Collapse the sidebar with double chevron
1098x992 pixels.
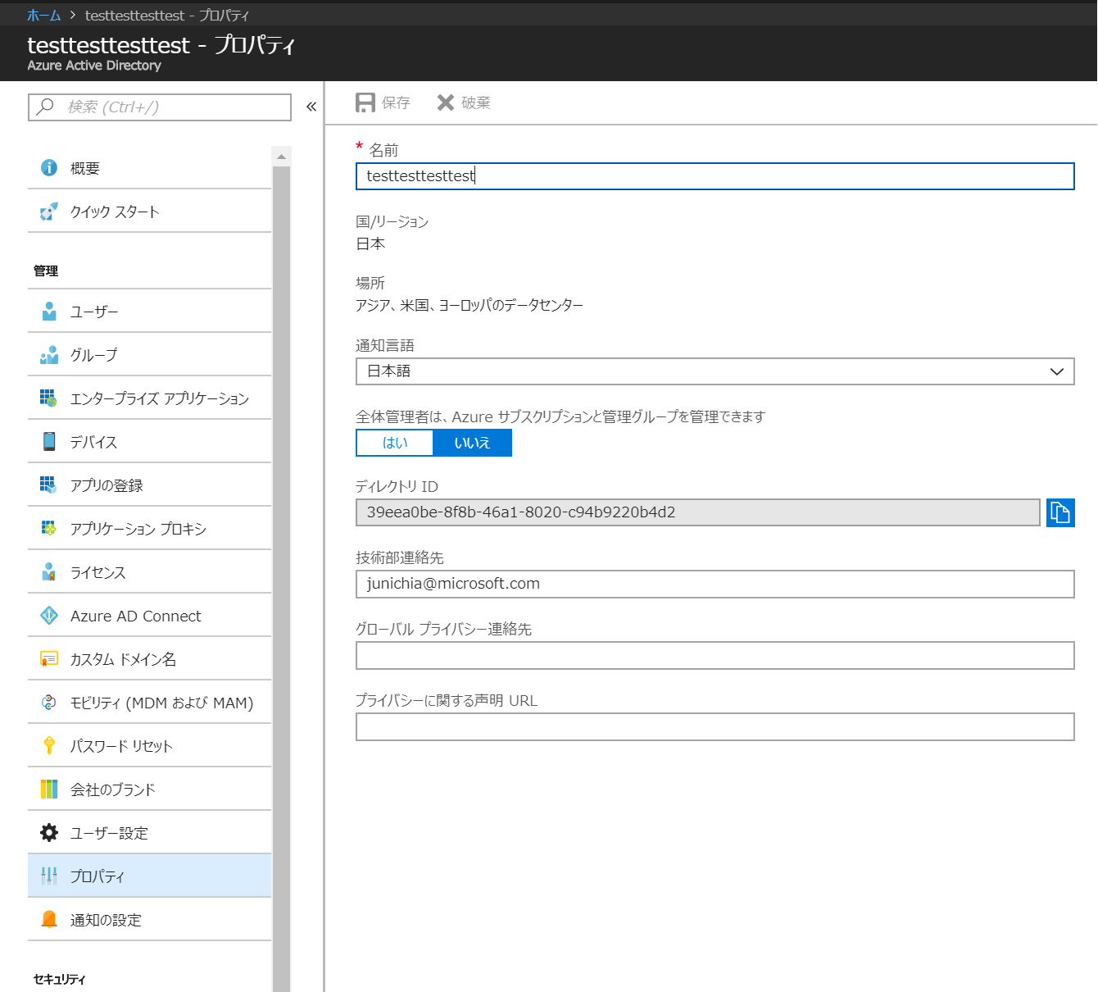311,107
